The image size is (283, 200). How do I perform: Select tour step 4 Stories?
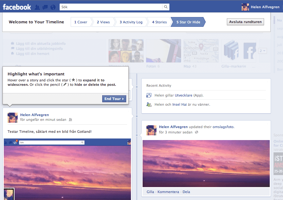[x=159, y=22]
